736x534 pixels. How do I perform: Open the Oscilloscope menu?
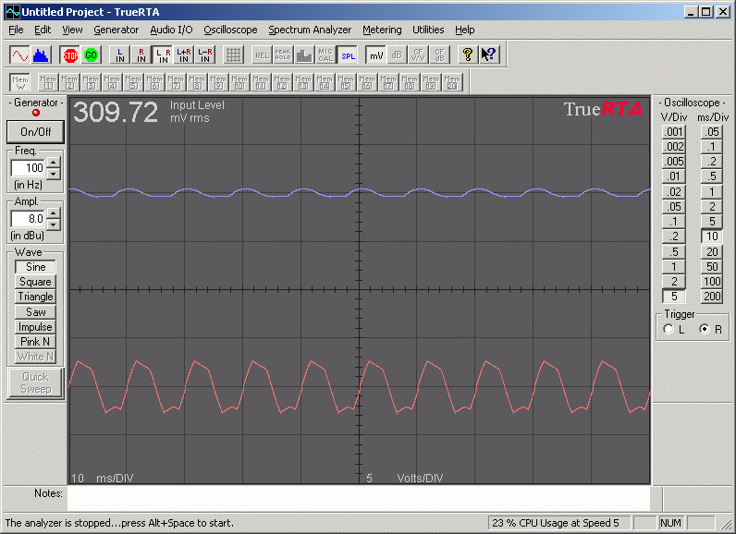[x=230, y=30]
